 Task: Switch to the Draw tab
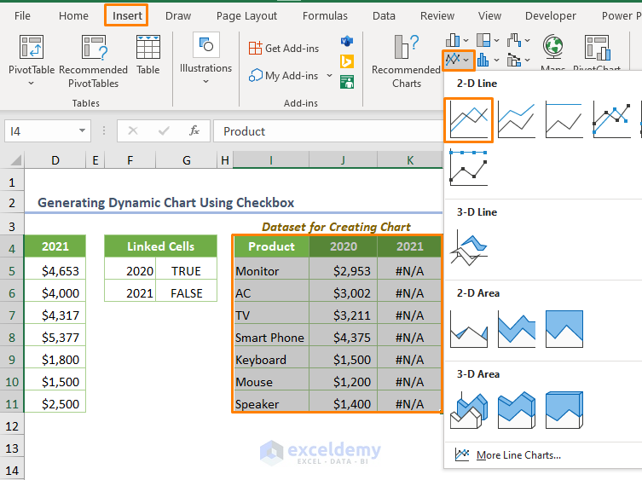pos(178,15)
